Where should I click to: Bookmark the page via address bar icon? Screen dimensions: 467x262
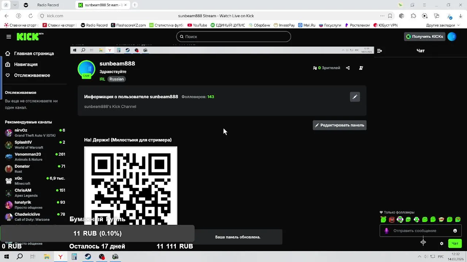(390, 16)
